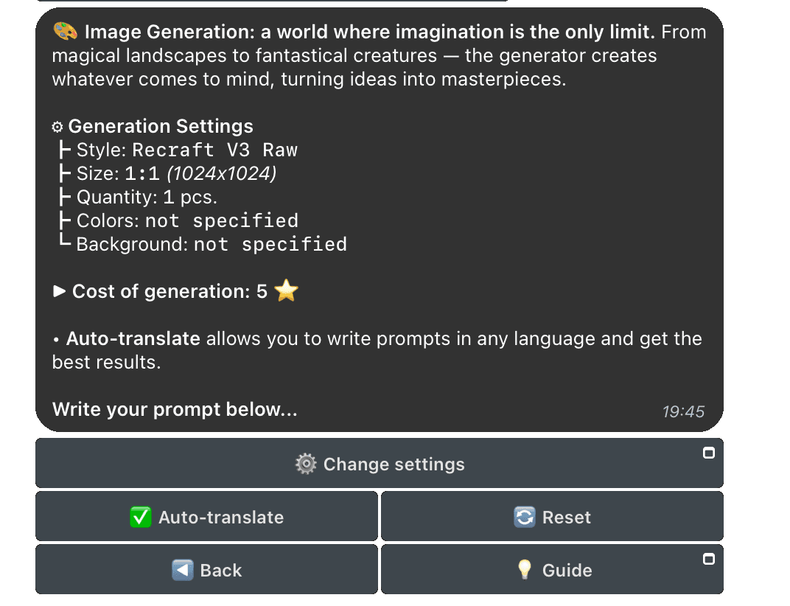Click the blue back arrow icon
The image size is (790, 606).
182,570
